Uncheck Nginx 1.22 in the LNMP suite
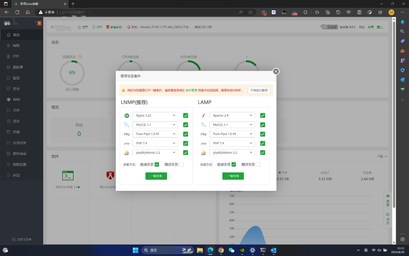 pos(185,115)
